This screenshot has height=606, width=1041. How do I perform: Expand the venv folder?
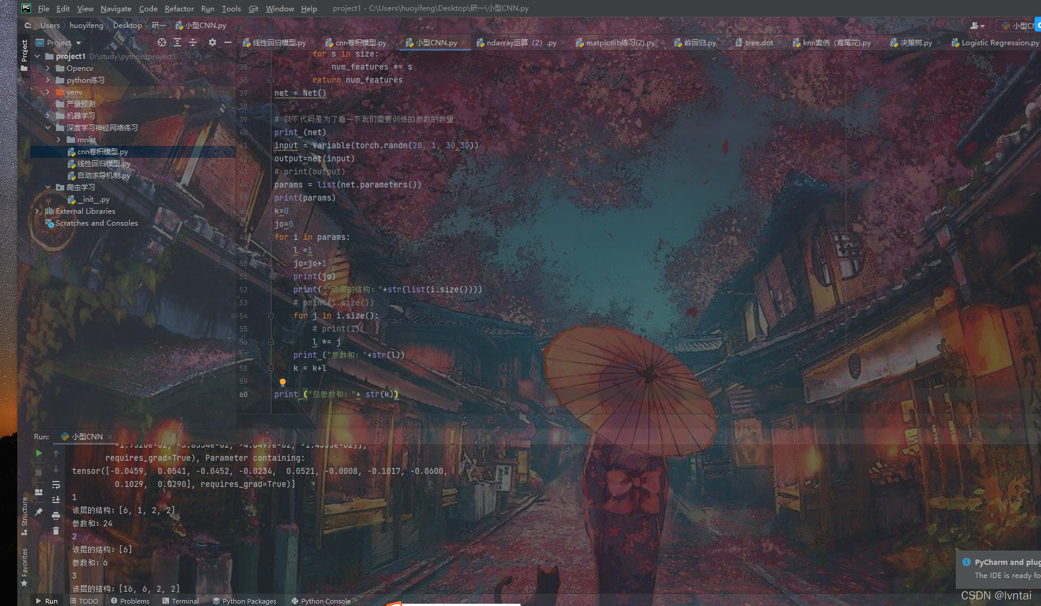pyautogui.click(x=48, y=92)
